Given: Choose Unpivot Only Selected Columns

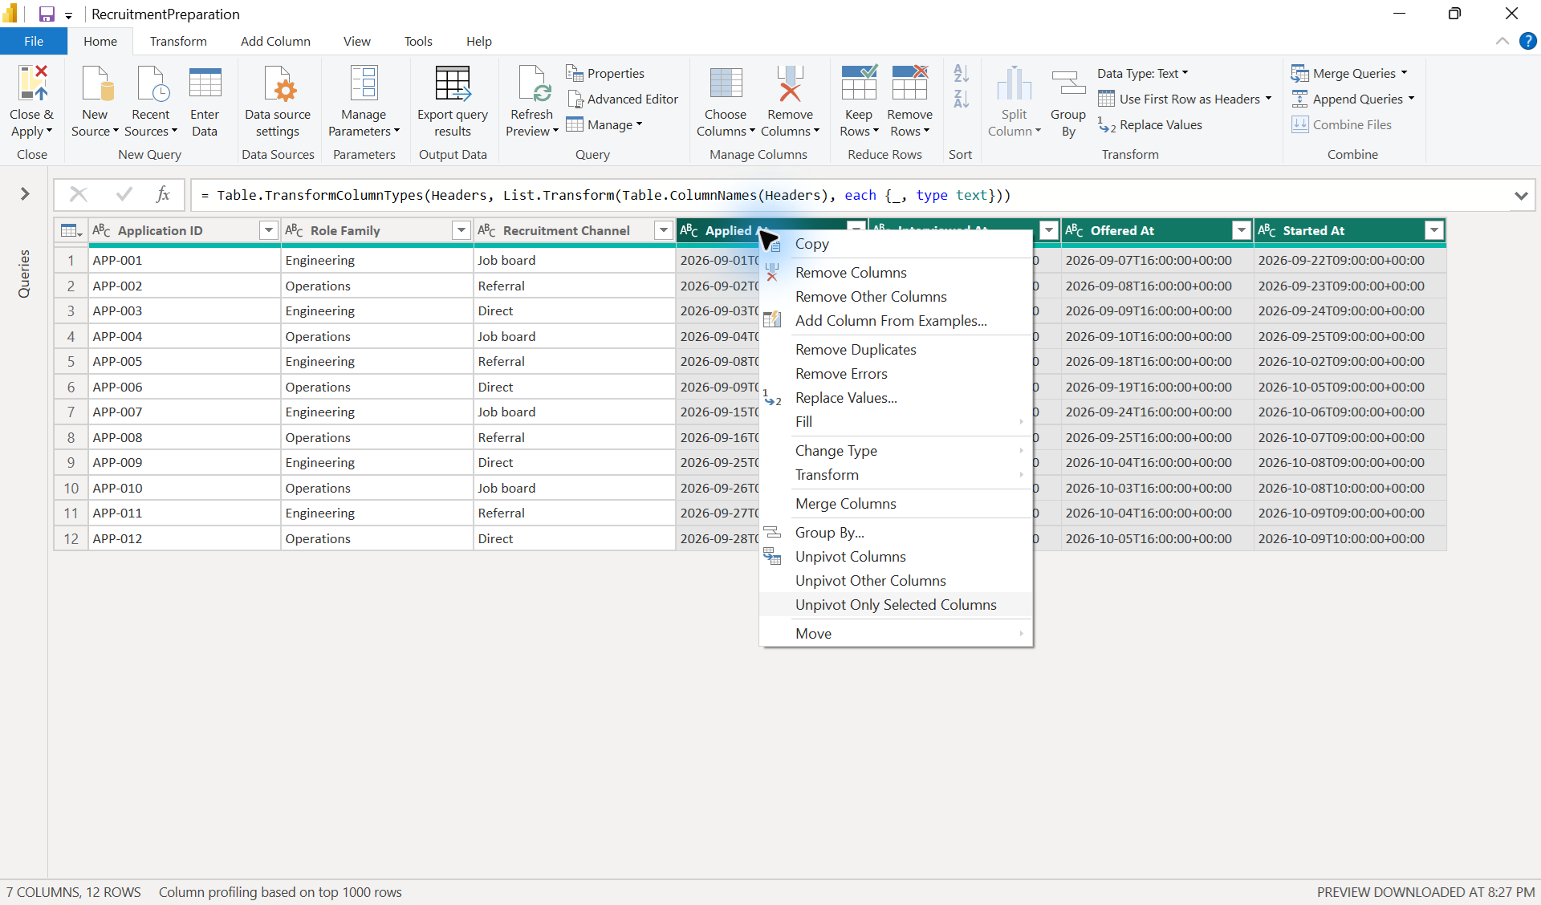Looking at the screenshot, I should coord(896,605).
